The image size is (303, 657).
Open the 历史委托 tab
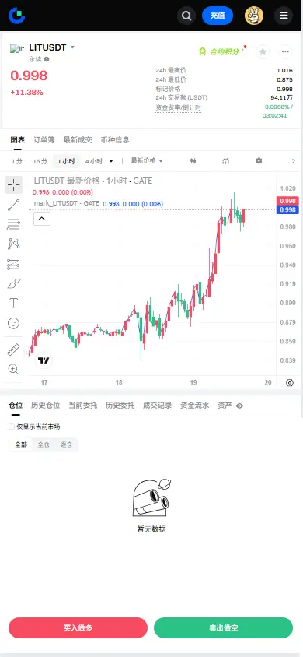pyautogui.click(x=120, y=406)
